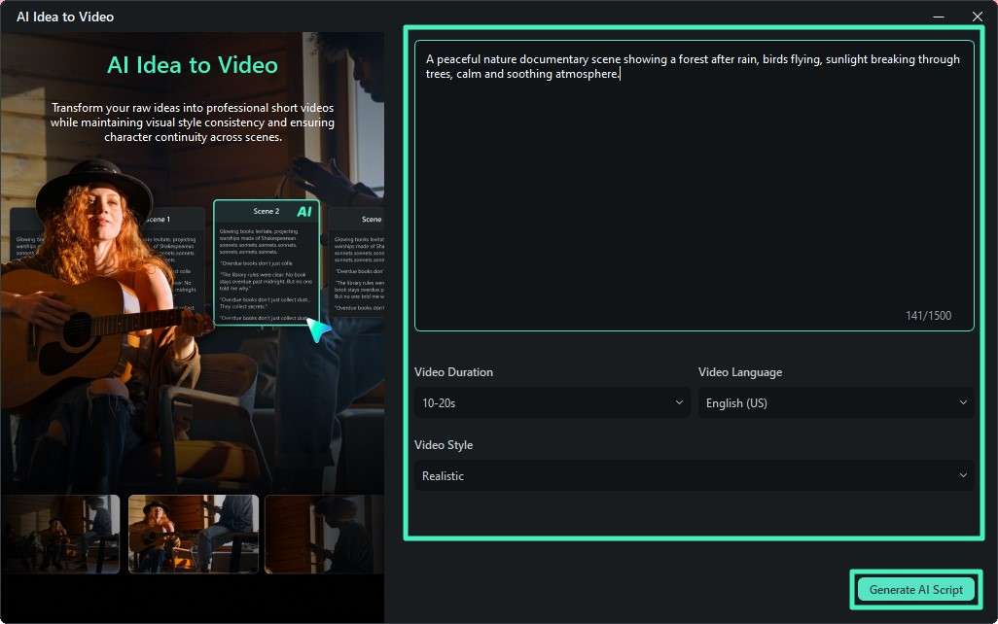Click the Generate AI Script button
The image size is (998, 624).
pyautogui.click(x=916, y=590)
